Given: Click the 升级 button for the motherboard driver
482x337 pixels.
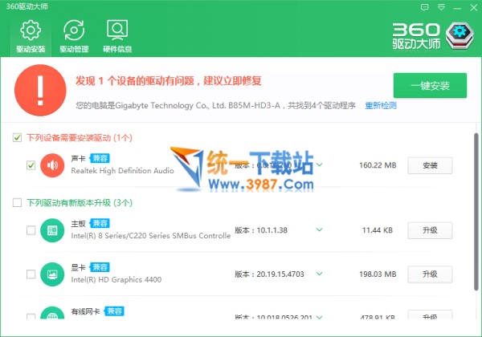Looking at the screenshot, I should click(x=430, y=231).
